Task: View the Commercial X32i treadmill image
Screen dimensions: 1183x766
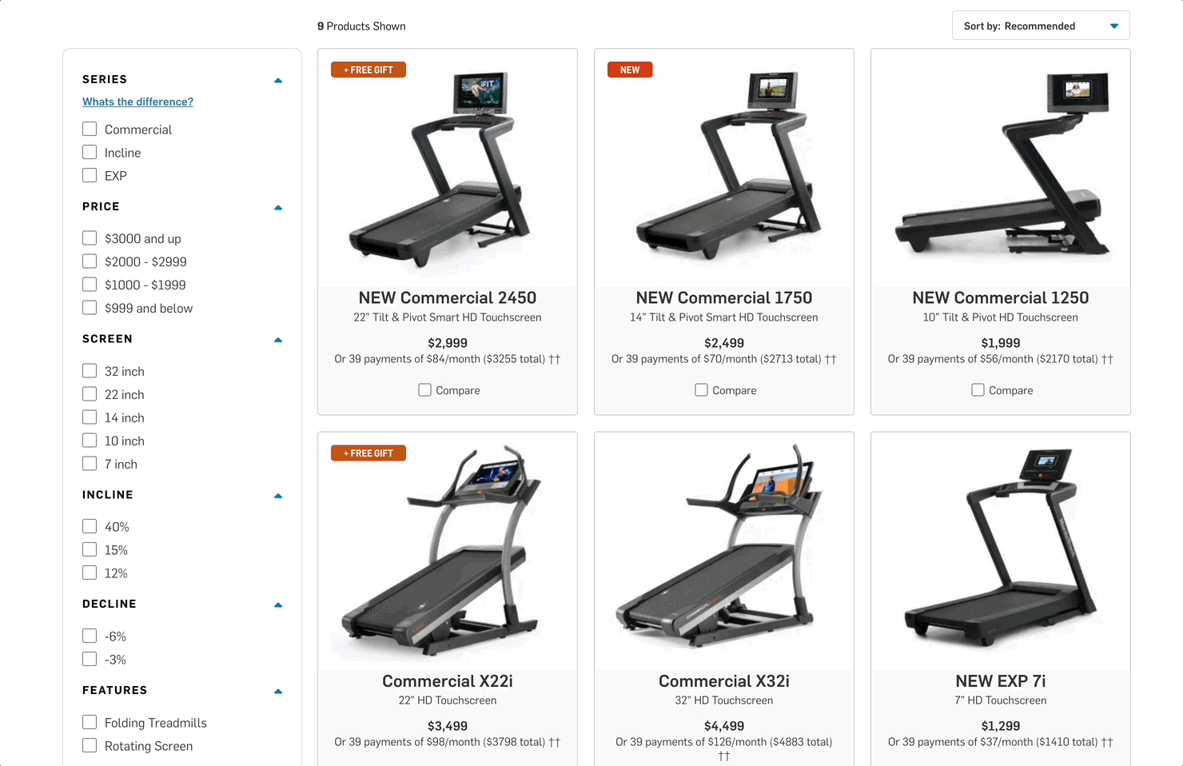Action: coord(724,552)
